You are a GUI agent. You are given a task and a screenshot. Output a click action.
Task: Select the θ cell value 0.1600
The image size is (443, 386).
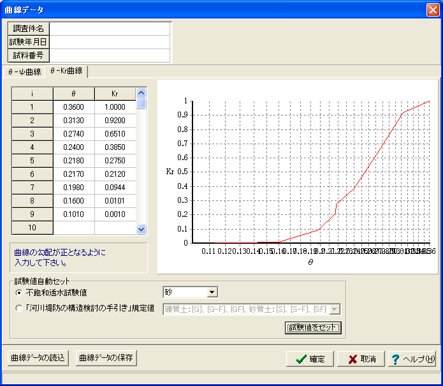pos(74,201)
